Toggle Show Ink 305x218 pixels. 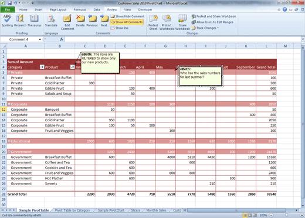tap(120, 28)
